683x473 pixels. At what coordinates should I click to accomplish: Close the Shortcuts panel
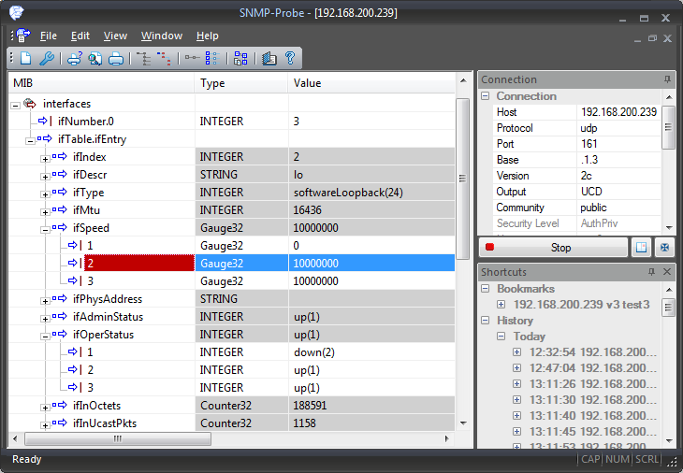[x=667, y=271]
